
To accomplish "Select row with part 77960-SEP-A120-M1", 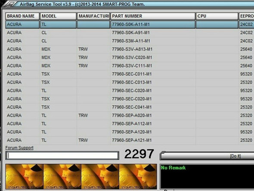I will click(x=130, y=132).
